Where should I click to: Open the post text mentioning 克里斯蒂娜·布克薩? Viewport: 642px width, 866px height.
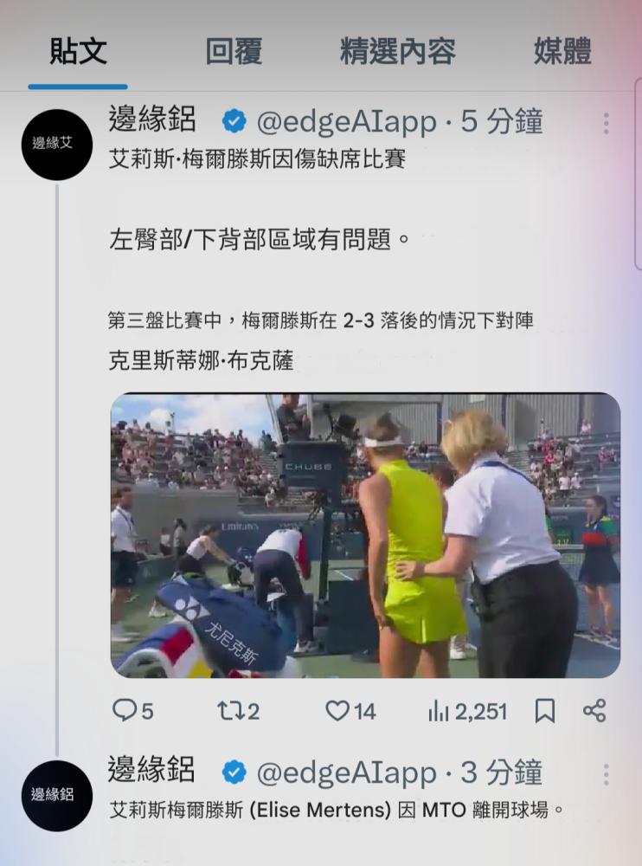pyautogui.click(x=201, y=360)
